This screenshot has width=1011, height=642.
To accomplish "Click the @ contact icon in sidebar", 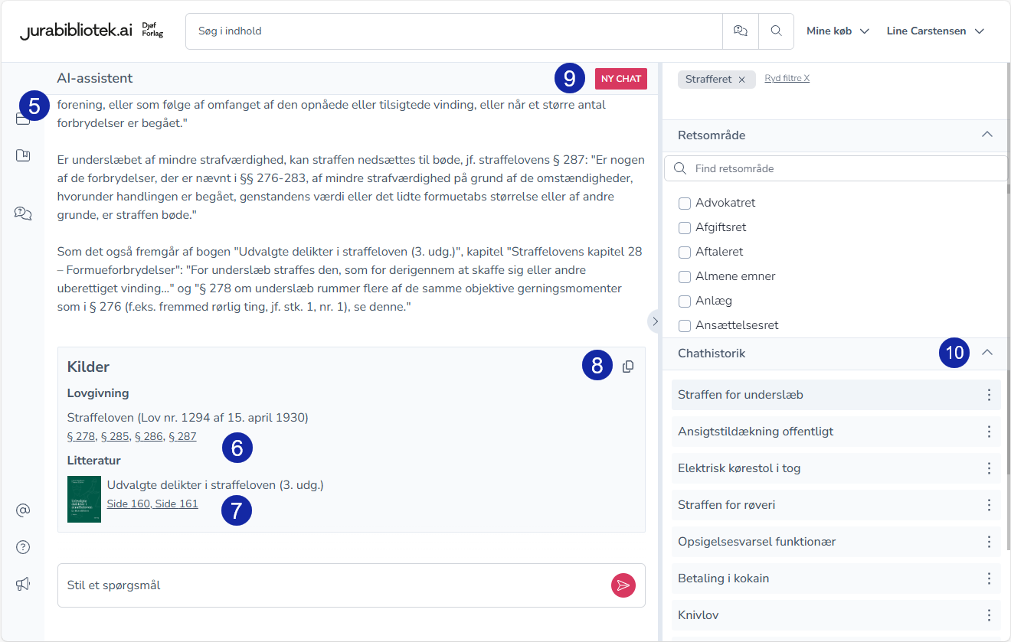I will pyautogui.click(x=23, y=510).
